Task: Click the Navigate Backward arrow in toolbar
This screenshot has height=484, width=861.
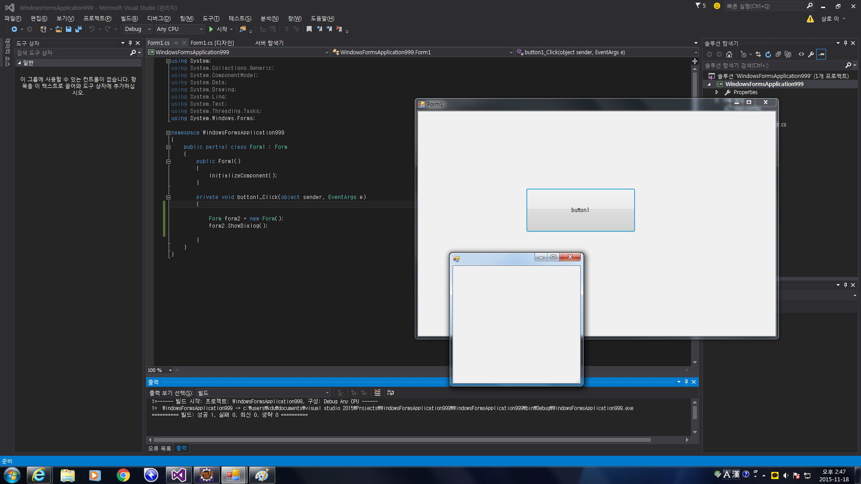Action: 14,29
